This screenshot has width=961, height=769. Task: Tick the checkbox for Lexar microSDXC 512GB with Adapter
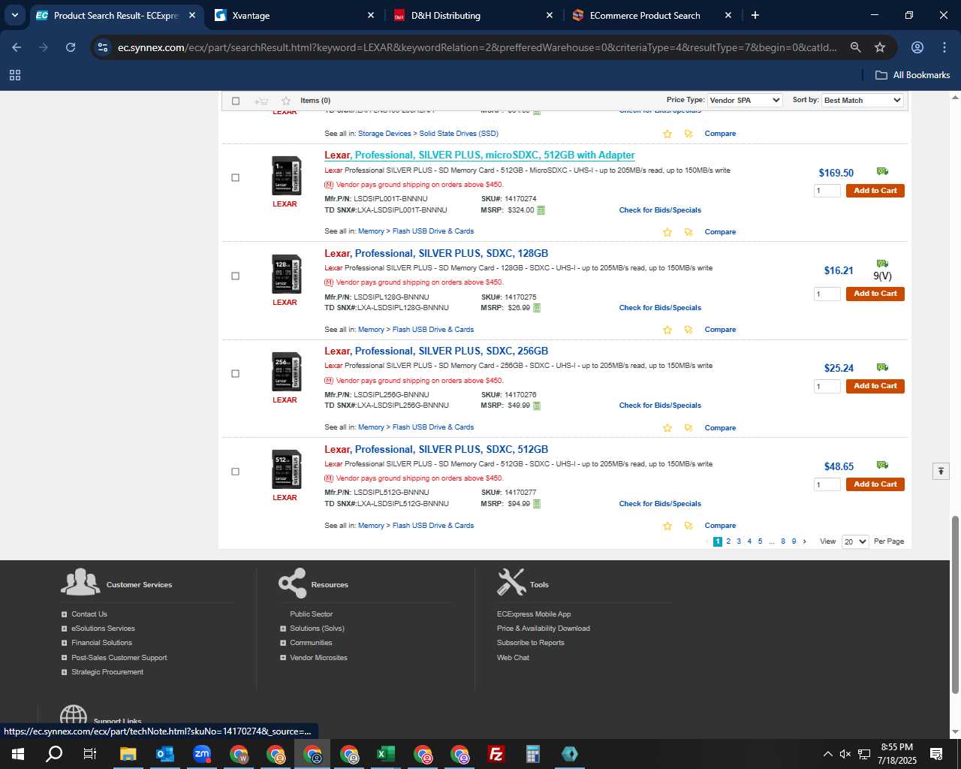(x=235, y=178)
